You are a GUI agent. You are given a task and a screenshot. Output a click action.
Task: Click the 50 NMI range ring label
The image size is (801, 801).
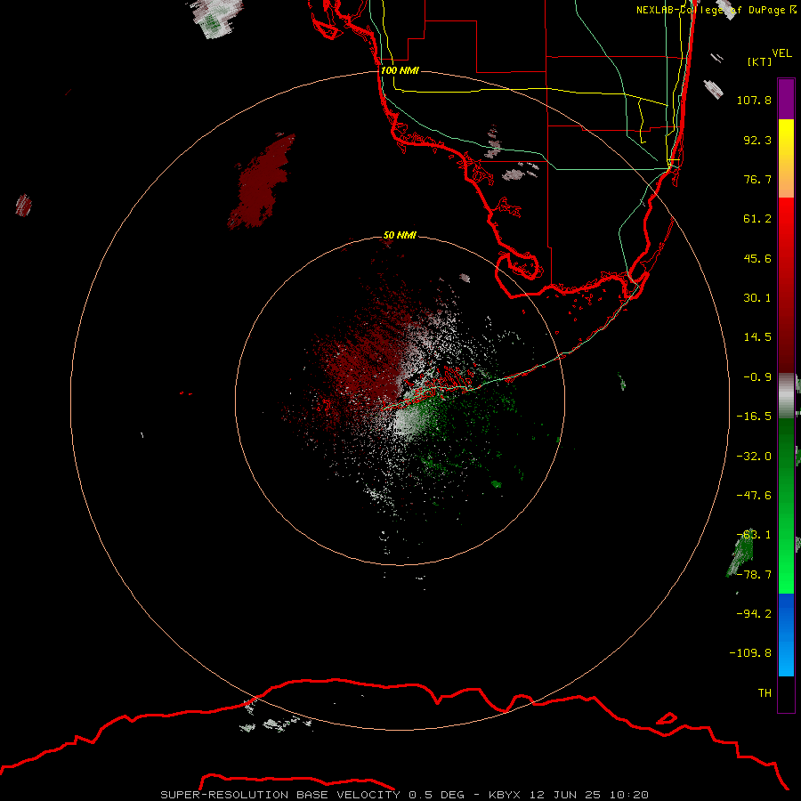pos(400,235)
